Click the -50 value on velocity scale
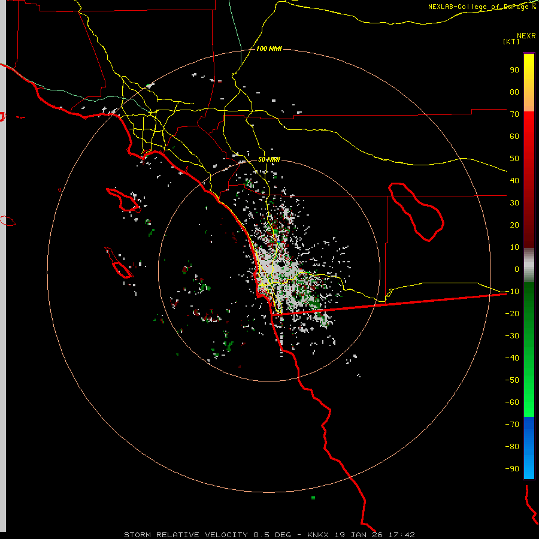 [x=512, y=380]
